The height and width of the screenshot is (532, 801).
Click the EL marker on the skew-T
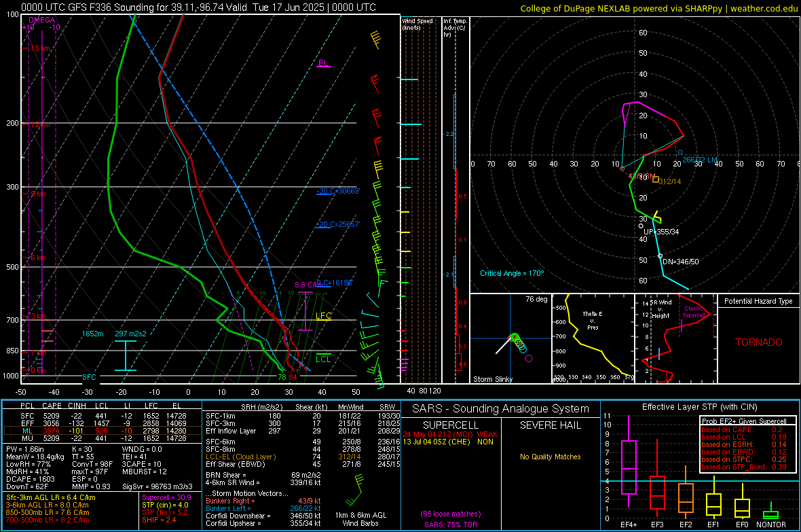[x=323, y=63]
